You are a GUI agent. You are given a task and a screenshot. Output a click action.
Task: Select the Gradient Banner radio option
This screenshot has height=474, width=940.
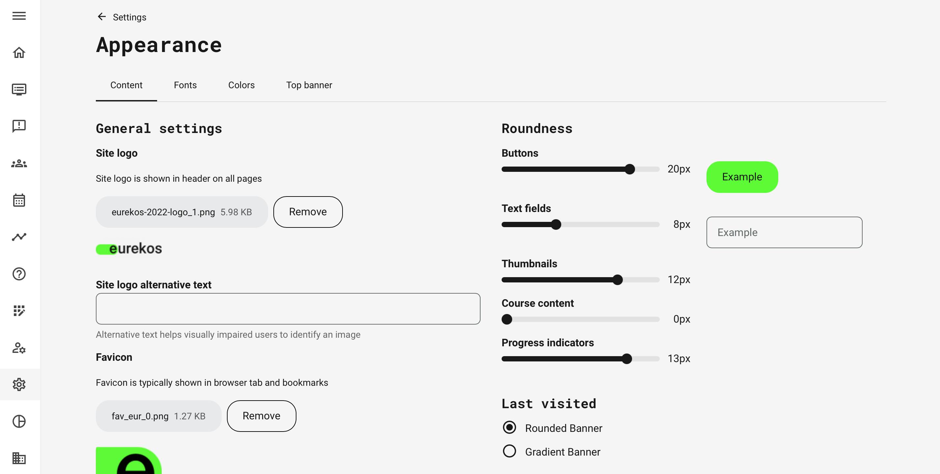[510, 451]
